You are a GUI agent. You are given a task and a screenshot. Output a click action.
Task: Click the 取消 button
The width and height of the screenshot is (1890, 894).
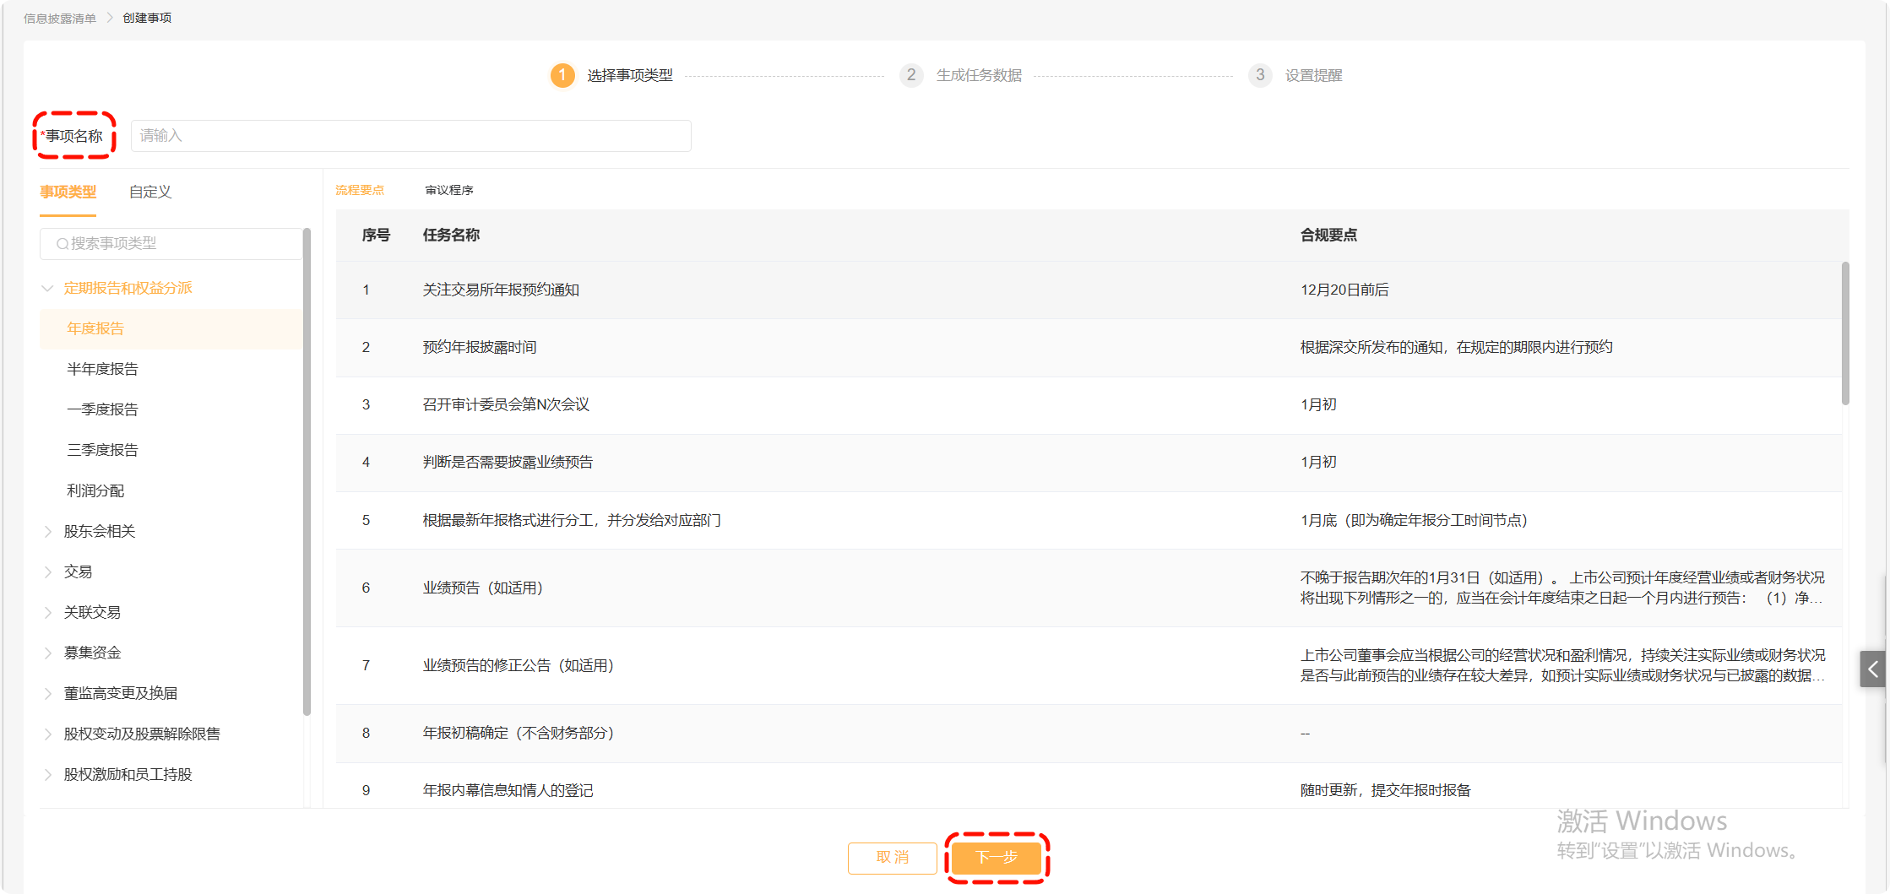893,858
